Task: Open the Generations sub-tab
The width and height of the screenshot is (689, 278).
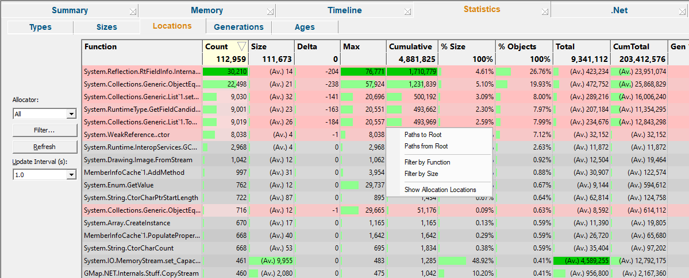Action: point(238,27)
